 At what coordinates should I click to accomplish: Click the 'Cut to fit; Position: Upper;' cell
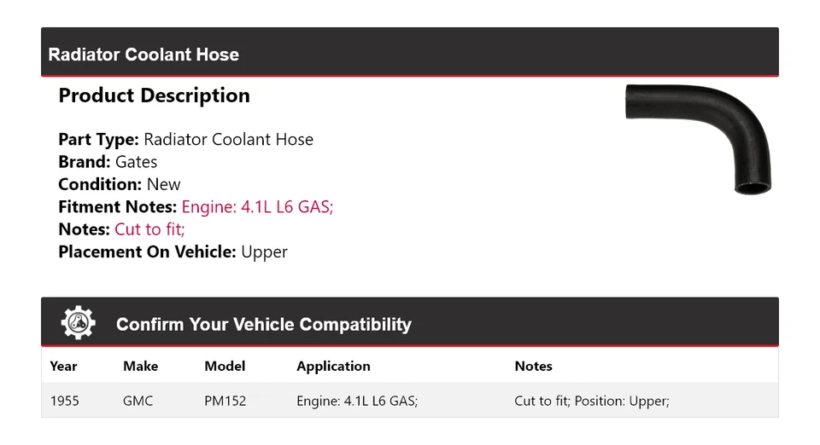(x=592, y=401)
